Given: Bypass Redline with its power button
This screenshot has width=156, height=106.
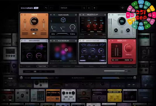Looking at the screenshot, I should pos(134,41).
